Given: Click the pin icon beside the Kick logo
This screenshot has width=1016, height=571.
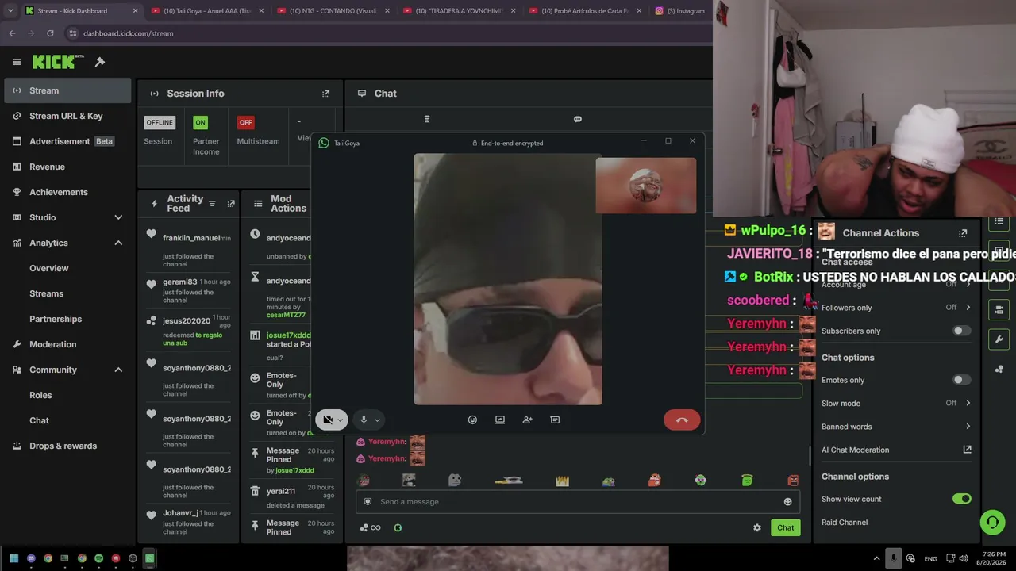Looking at the screenshot, I should pos(100,62).
